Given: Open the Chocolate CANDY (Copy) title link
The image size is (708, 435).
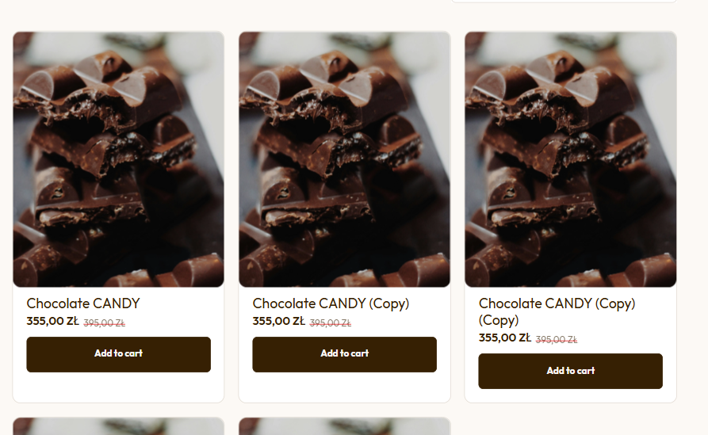Looking at the screenshot, I should point(331,303).
